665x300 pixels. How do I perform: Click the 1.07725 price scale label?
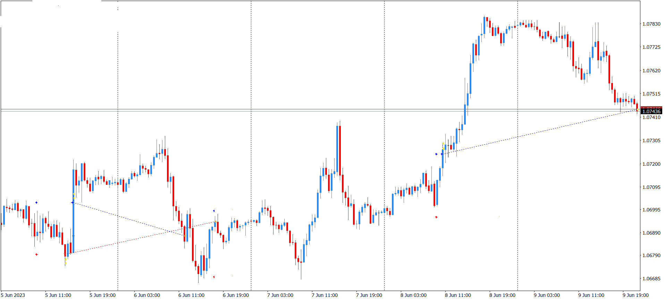click(651, 47)
